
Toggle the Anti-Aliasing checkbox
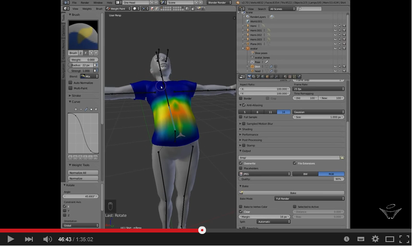[244, 105]
